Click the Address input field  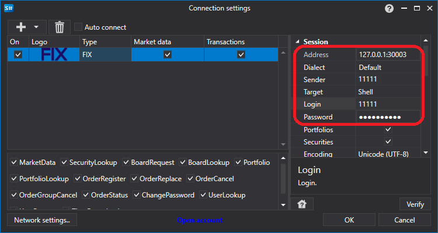(x=388, y=55)
